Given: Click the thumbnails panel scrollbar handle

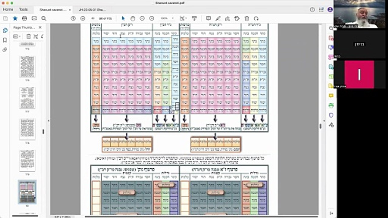Looking at the screenshot, I should (x=43, y=132).
